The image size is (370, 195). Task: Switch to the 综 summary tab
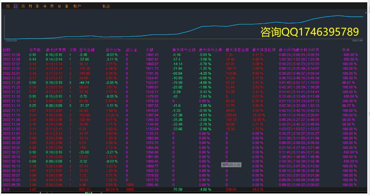pos(8,7)
